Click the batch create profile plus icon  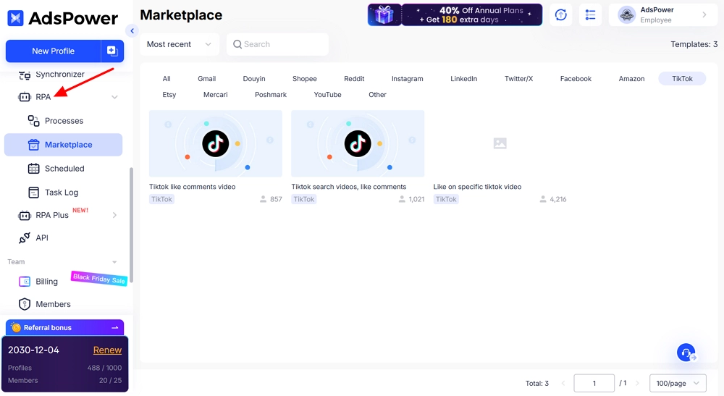112,51
